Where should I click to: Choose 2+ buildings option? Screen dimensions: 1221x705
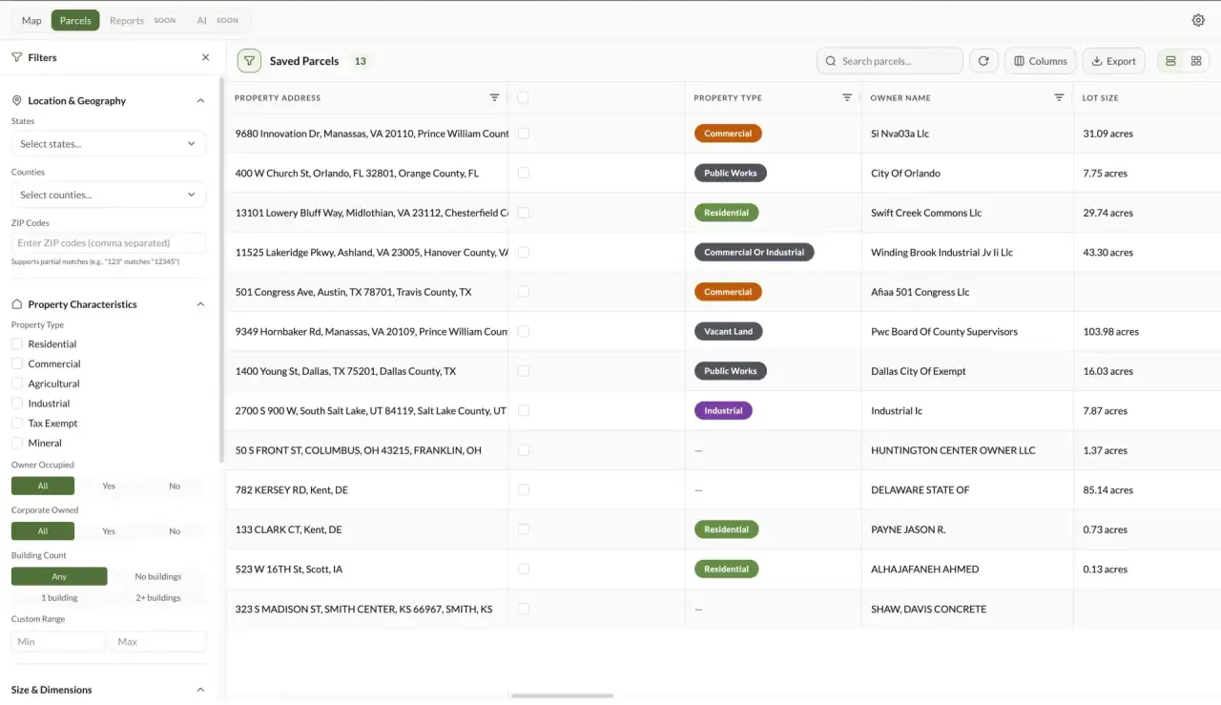(158, 598)
